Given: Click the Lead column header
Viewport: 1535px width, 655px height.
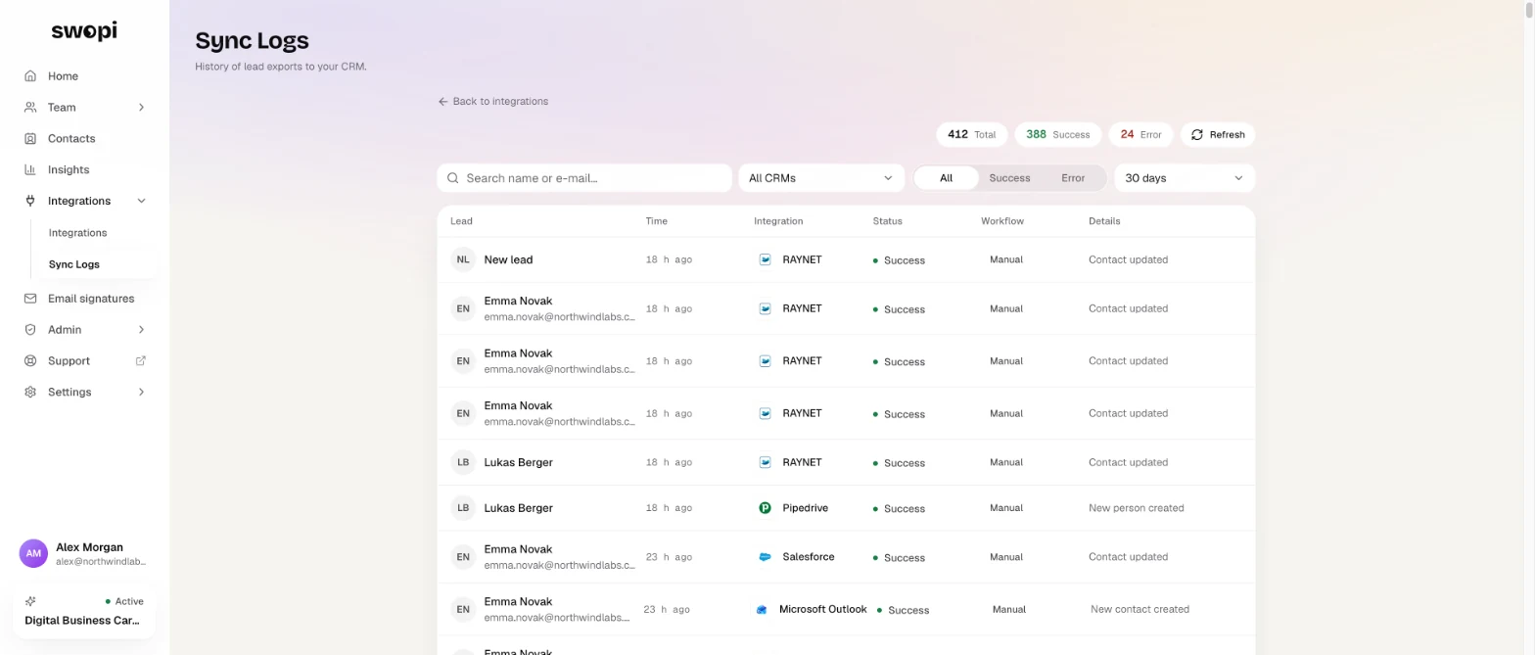Looking at the screenshot, I should (x=461, y=221).
